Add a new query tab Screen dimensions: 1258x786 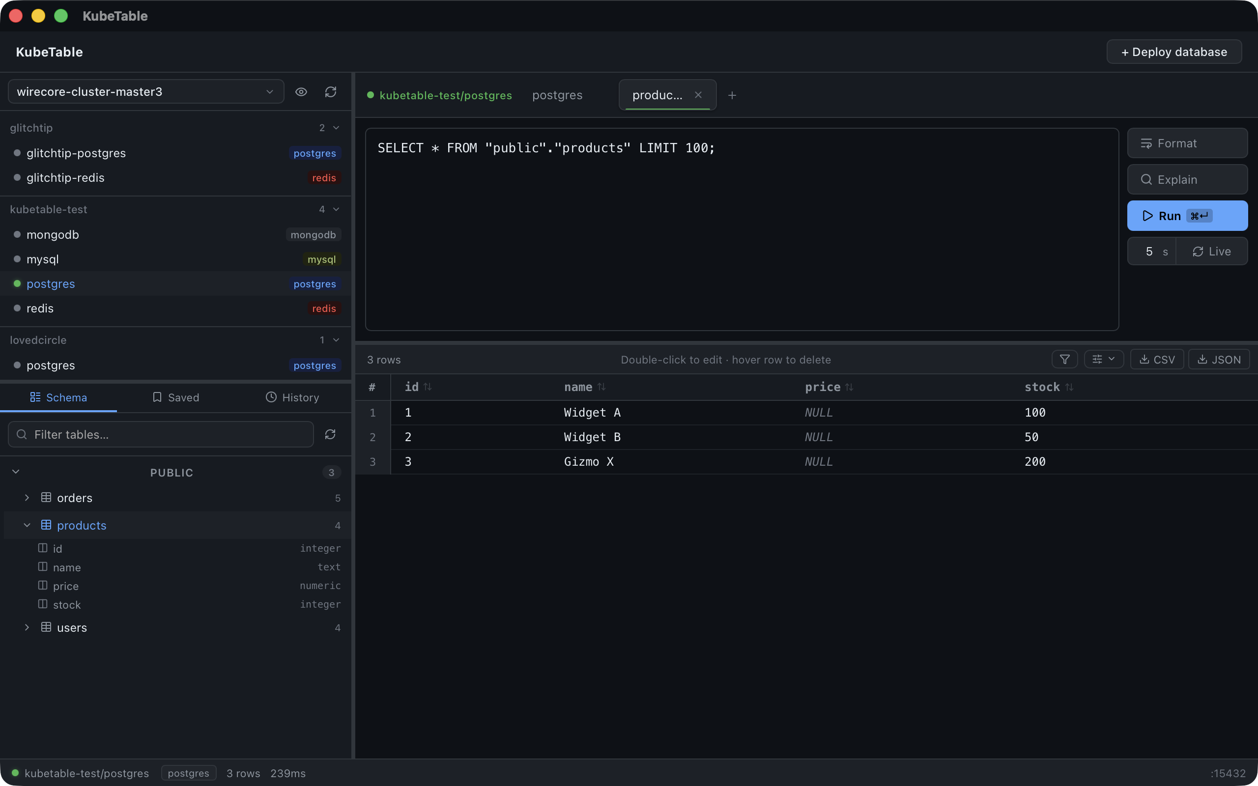[732, 95]
